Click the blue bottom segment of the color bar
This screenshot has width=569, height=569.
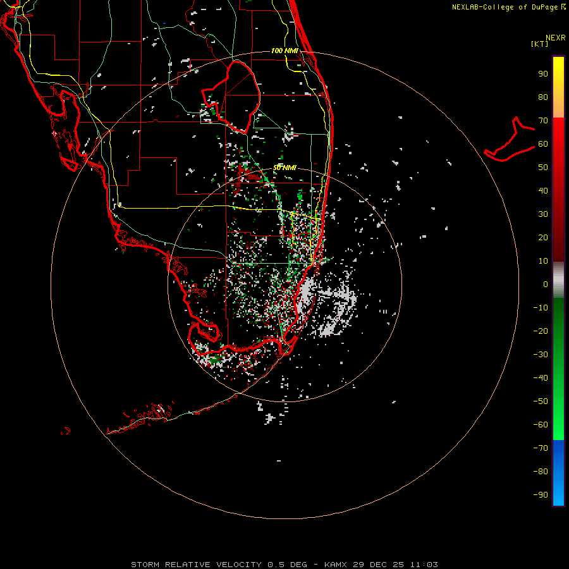[x=558, y=472]
